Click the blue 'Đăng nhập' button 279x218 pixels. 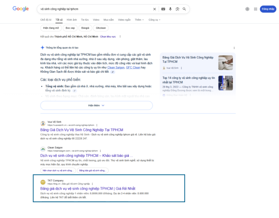268,9
